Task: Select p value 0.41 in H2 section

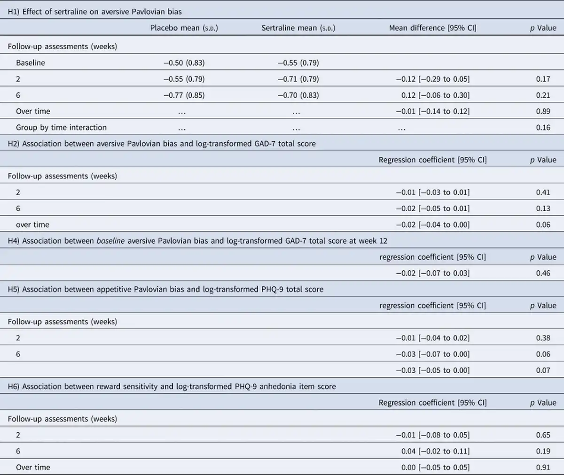Action: coord(543,192)
